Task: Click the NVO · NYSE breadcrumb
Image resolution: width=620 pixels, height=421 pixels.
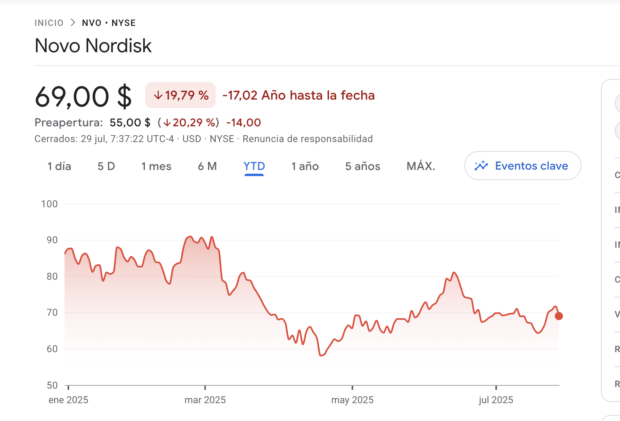Action: pyautogui.click(x=109, y=23)
